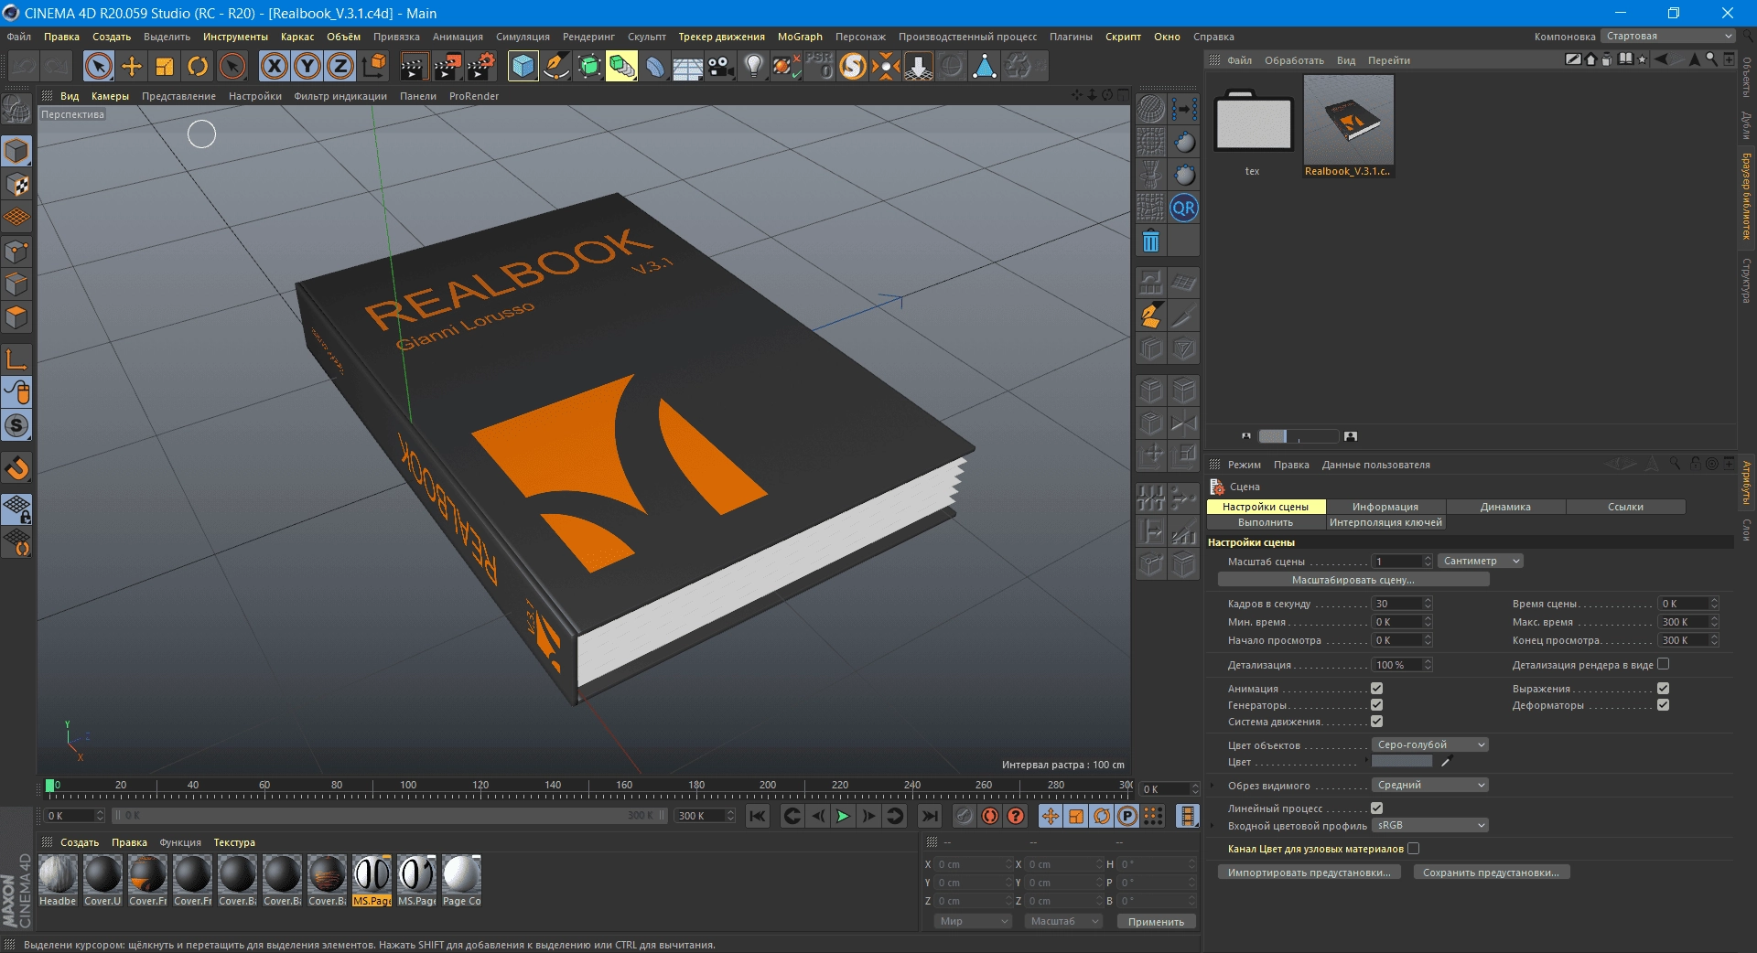Toggle X axis lock

(x=275, y=66)
